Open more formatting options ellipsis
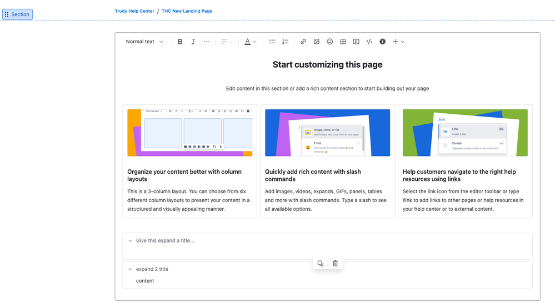The width and height of the screenshot is (555, 308). [206, 42]
